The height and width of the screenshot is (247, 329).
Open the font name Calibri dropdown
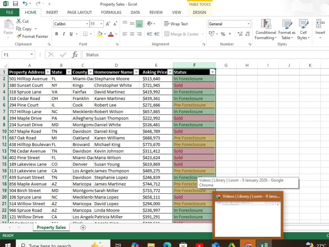[x=87, y=24]
